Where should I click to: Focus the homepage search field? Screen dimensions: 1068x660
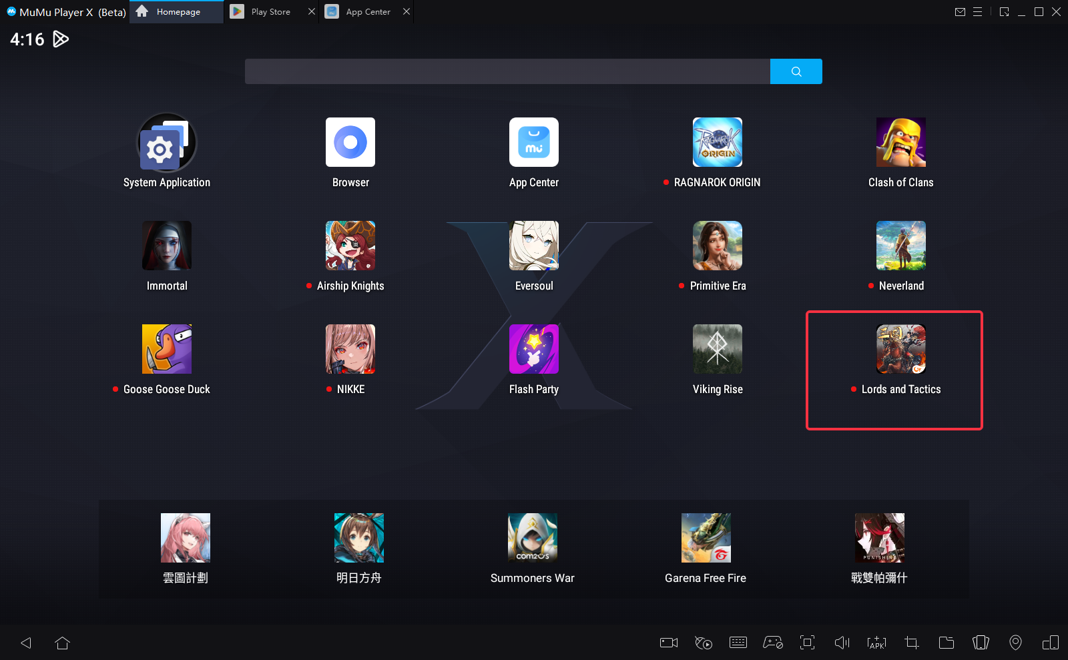(x=507, y=71)
